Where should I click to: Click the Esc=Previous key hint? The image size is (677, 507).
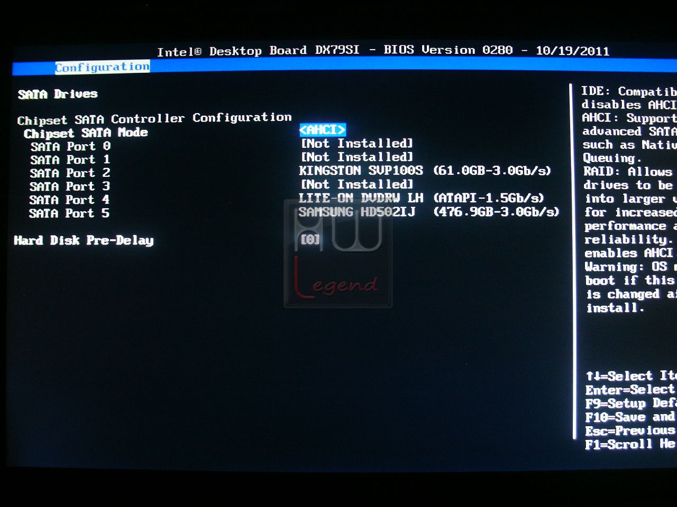pyautogui.click(x=630, y=431)
